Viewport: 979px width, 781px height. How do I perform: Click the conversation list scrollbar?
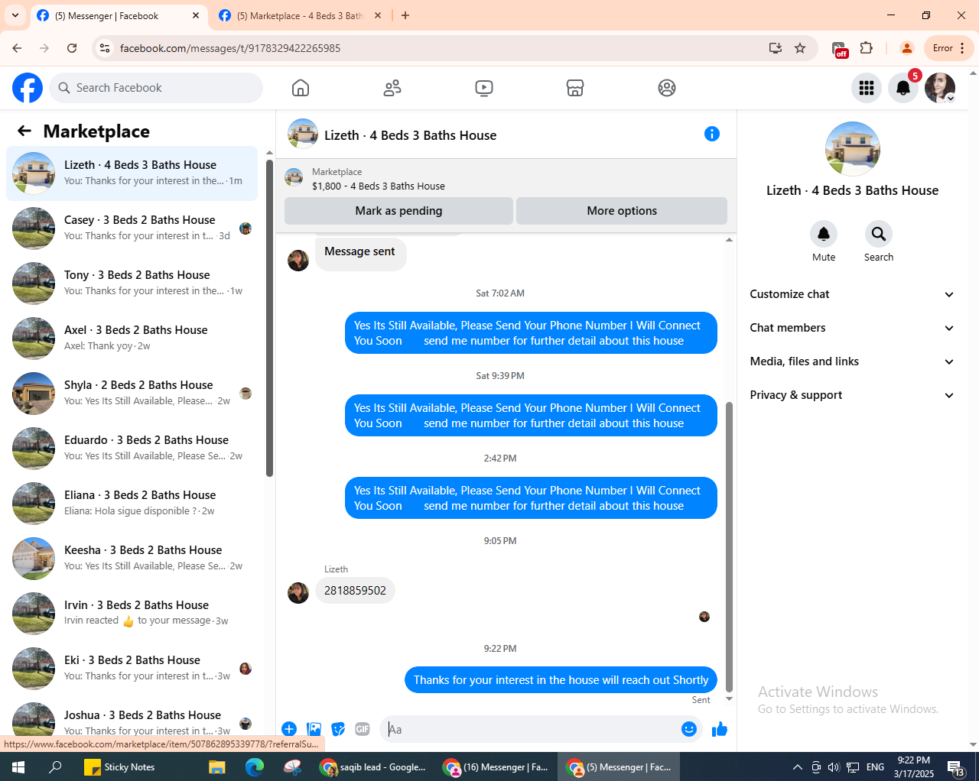(269, 319)
